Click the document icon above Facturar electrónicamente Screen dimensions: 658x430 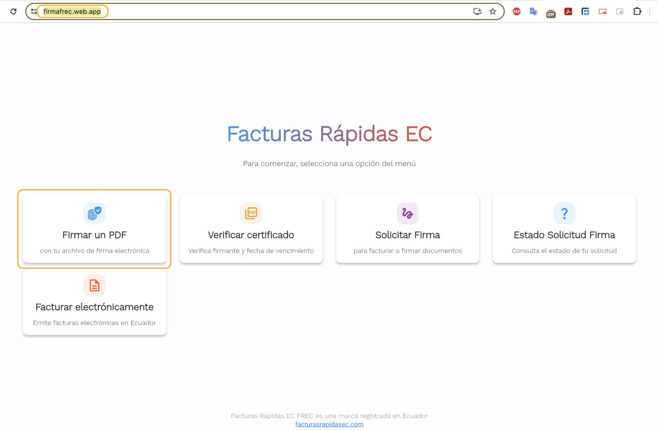(94, 285)
